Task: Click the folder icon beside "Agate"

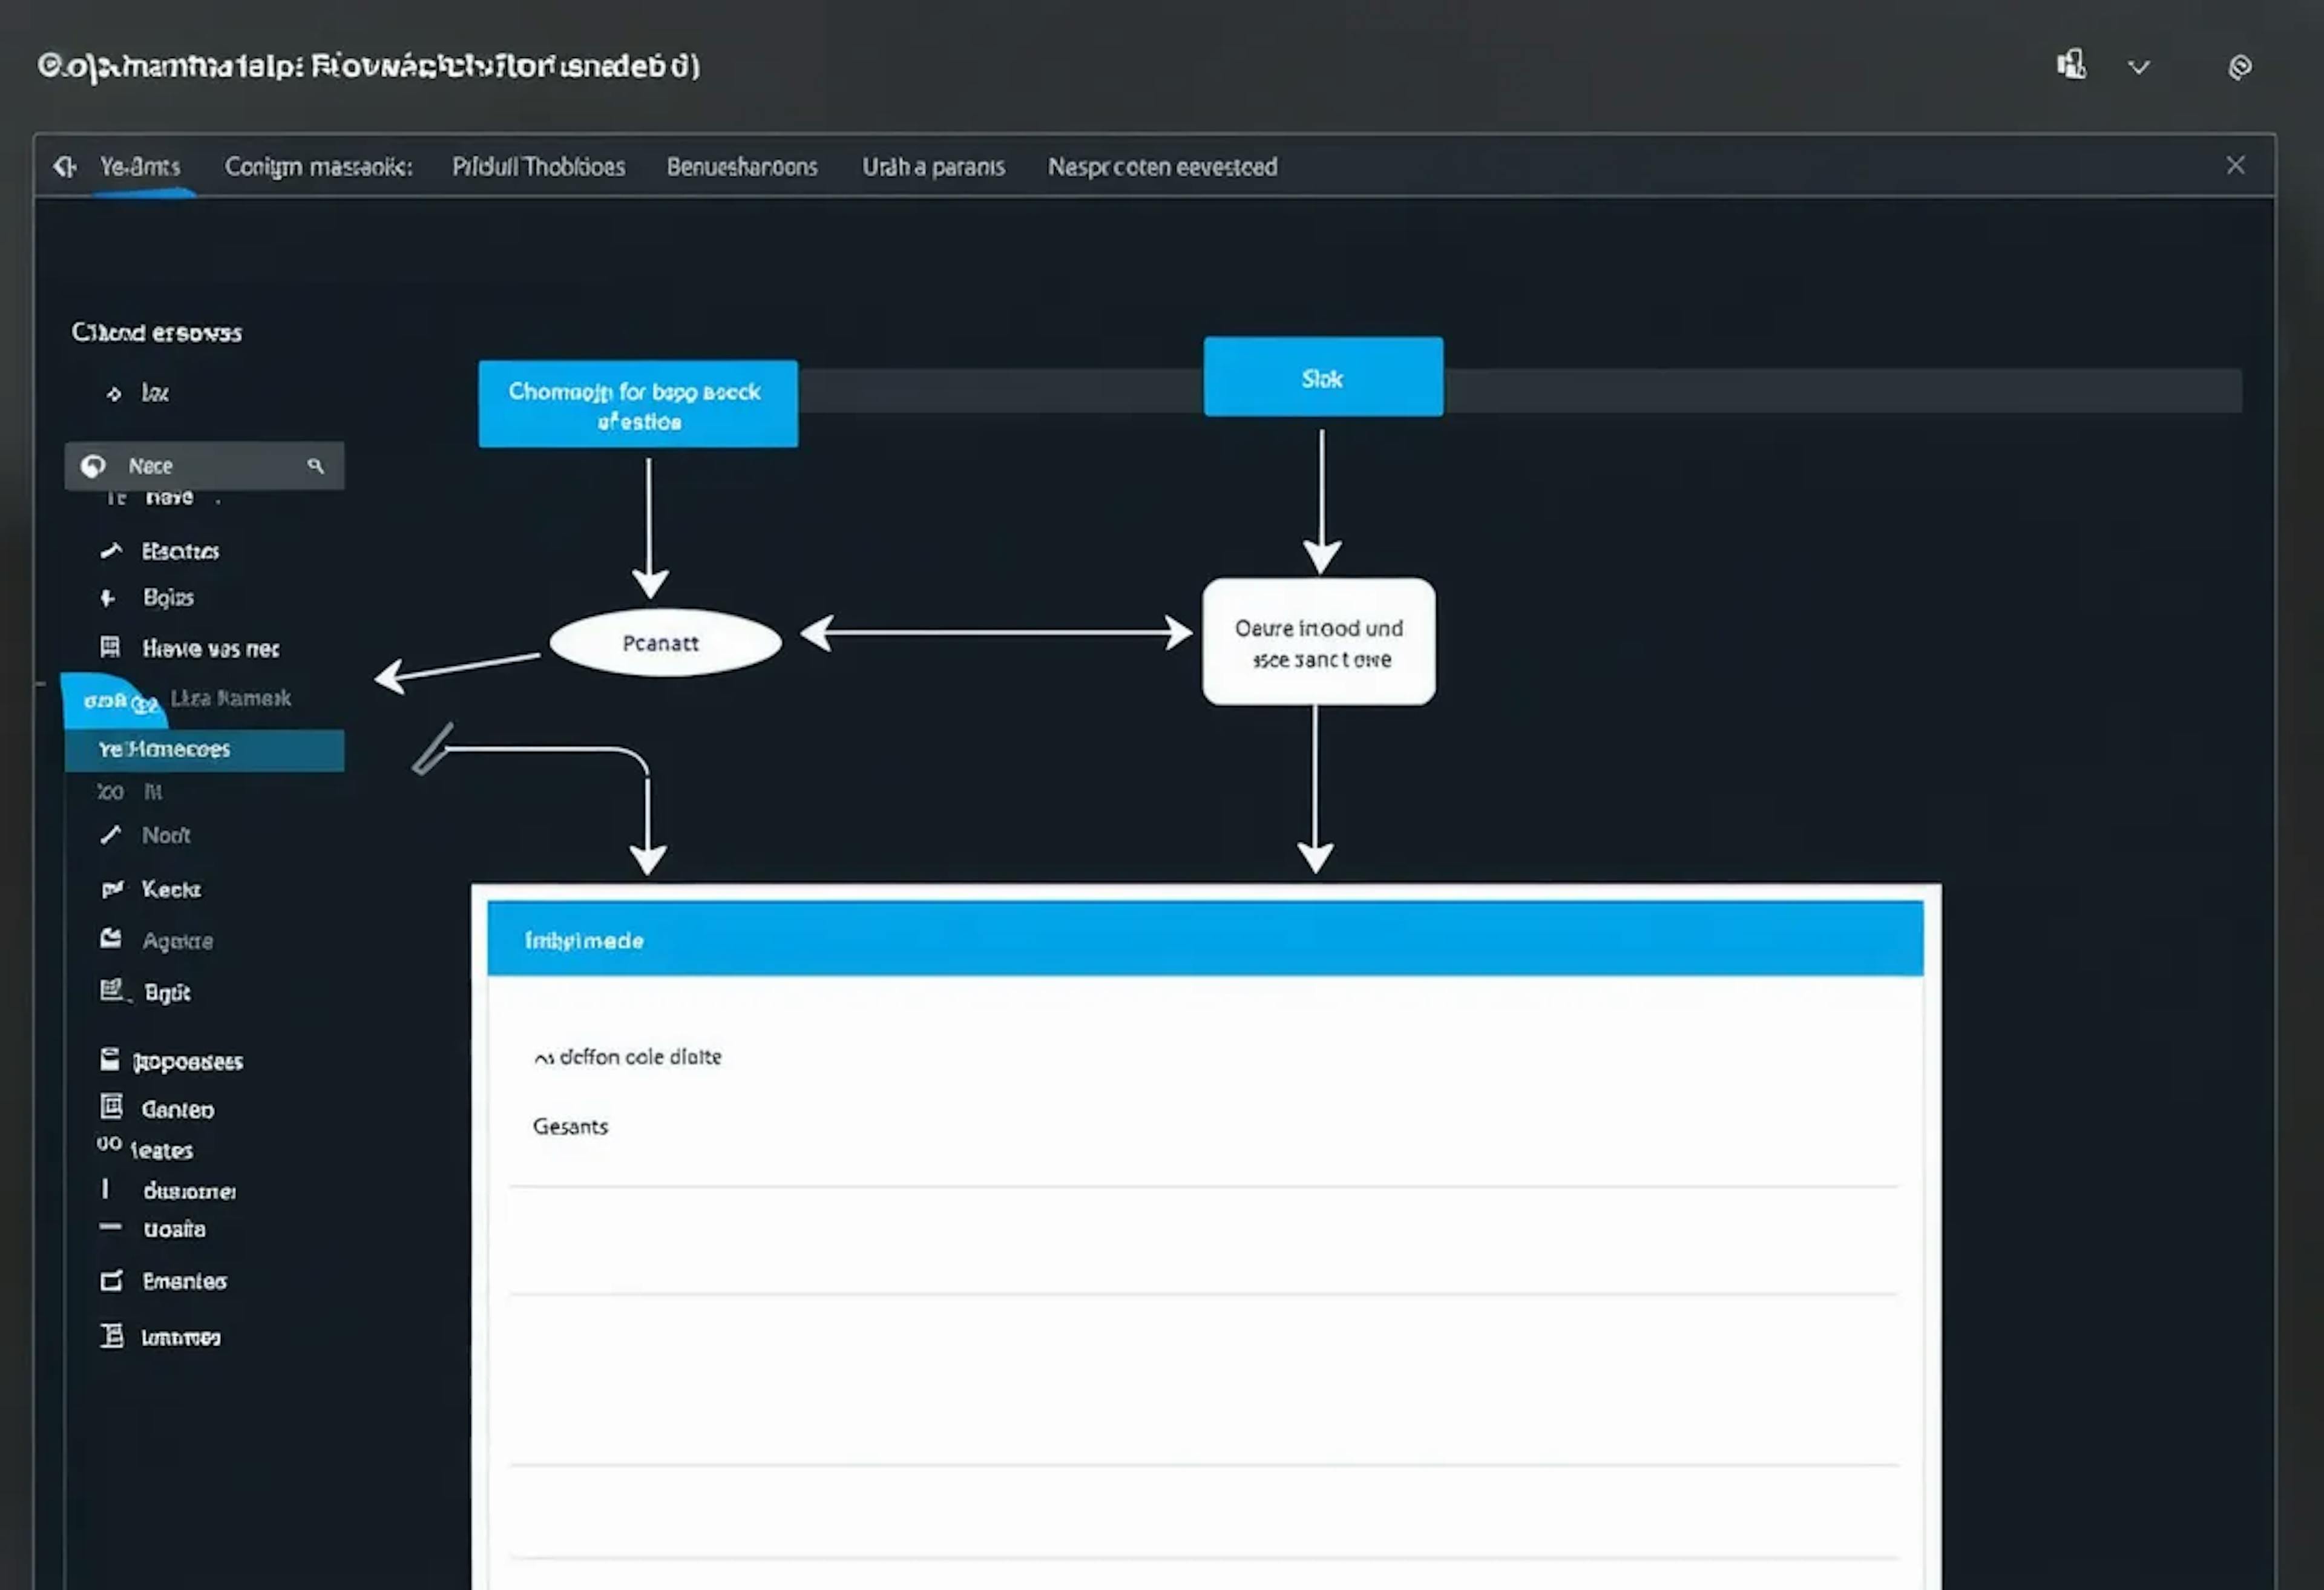Action: click(x=113, y=940)
